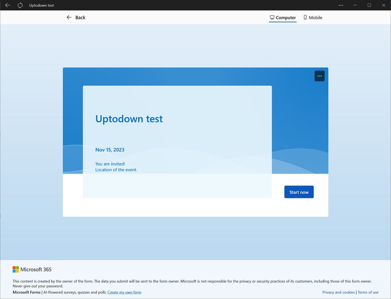Maximize the Forms preview window
This screenshot has height=299, width=391.
point(369,5)
